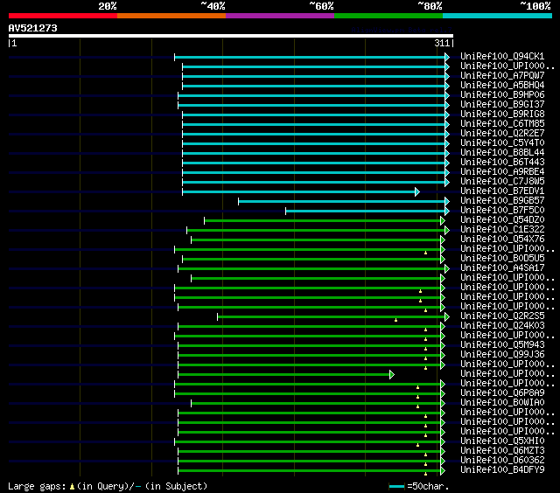The width and height of the screenshot is (560, 493).
Task: Click the yellow gap marker on Q5XHI0 row
Action: (417, 446)
